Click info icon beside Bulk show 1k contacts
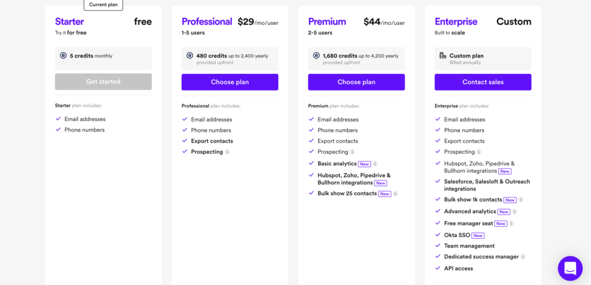 [x=521, y=200]
